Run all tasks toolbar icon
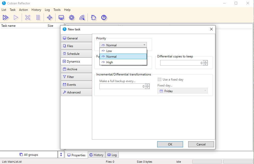254x164 pixels. pyautogui.click(x=5, y=18)
